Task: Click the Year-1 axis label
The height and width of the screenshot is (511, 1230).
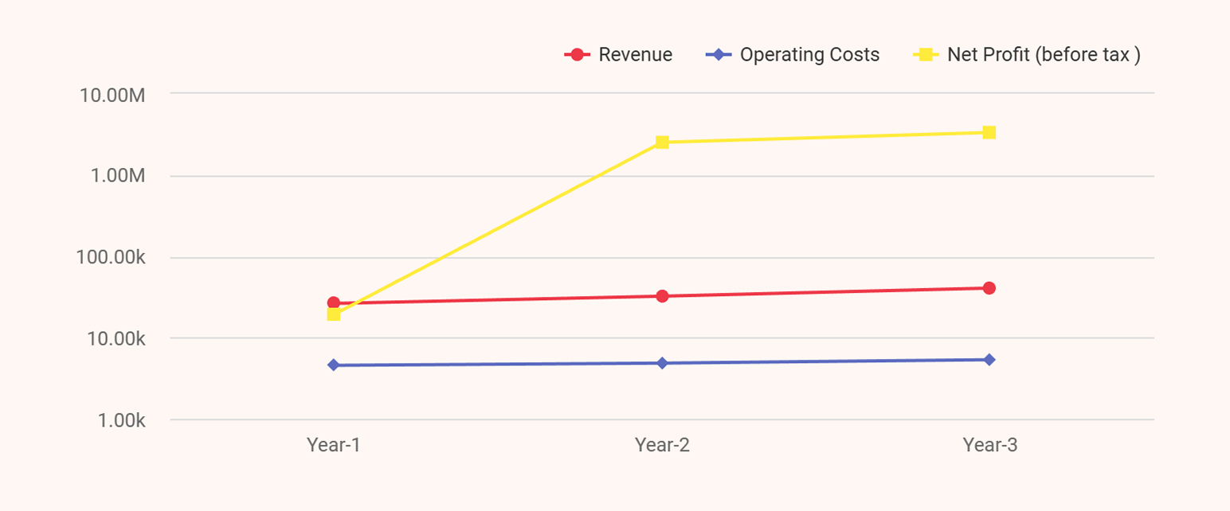Action: point(332,445)
